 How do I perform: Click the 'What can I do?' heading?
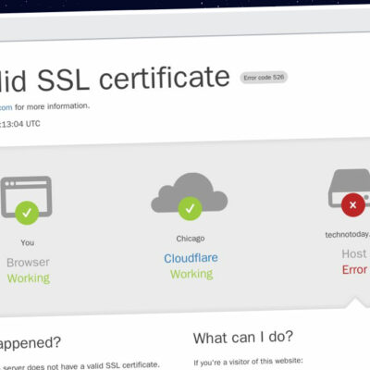coord(243,338)
